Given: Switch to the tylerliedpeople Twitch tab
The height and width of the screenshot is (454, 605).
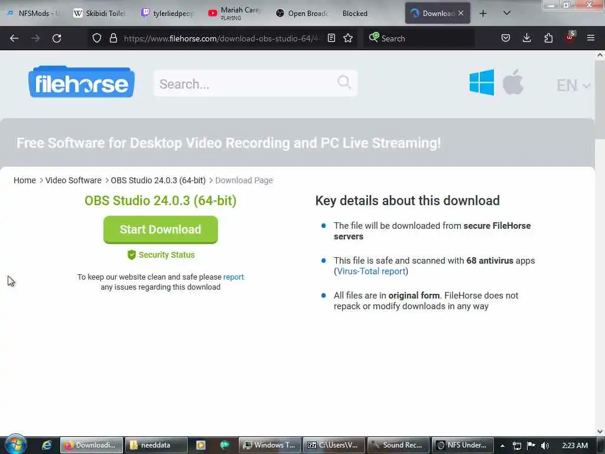Looking at the screenshot, I should 168,14.
